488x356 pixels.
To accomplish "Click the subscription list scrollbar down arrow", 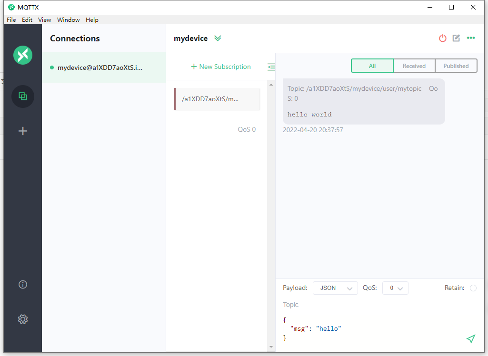I will [271, 347].
